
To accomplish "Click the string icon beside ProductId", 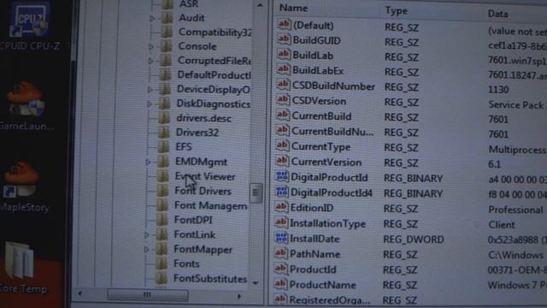I will click(281, 269).
